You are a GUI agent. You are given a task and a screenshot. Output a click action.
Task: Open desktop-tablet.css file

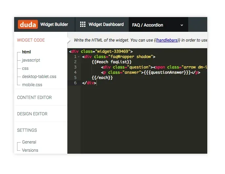(39, 76)
